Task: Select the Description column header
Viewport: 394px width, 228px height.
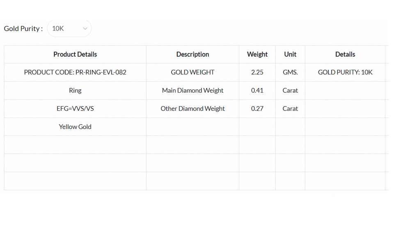Action: (192, 54)
